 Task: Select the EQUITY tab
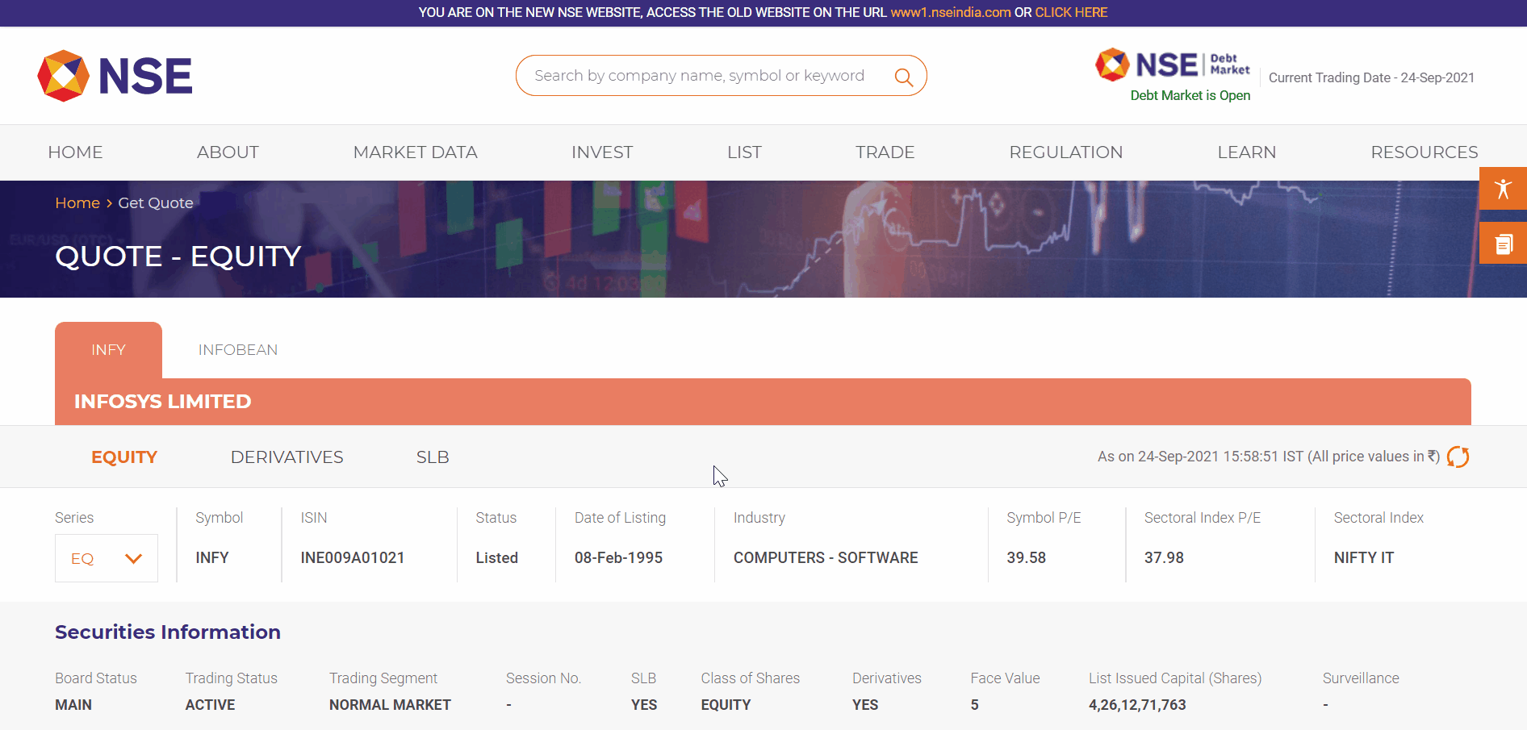[124, 457]
